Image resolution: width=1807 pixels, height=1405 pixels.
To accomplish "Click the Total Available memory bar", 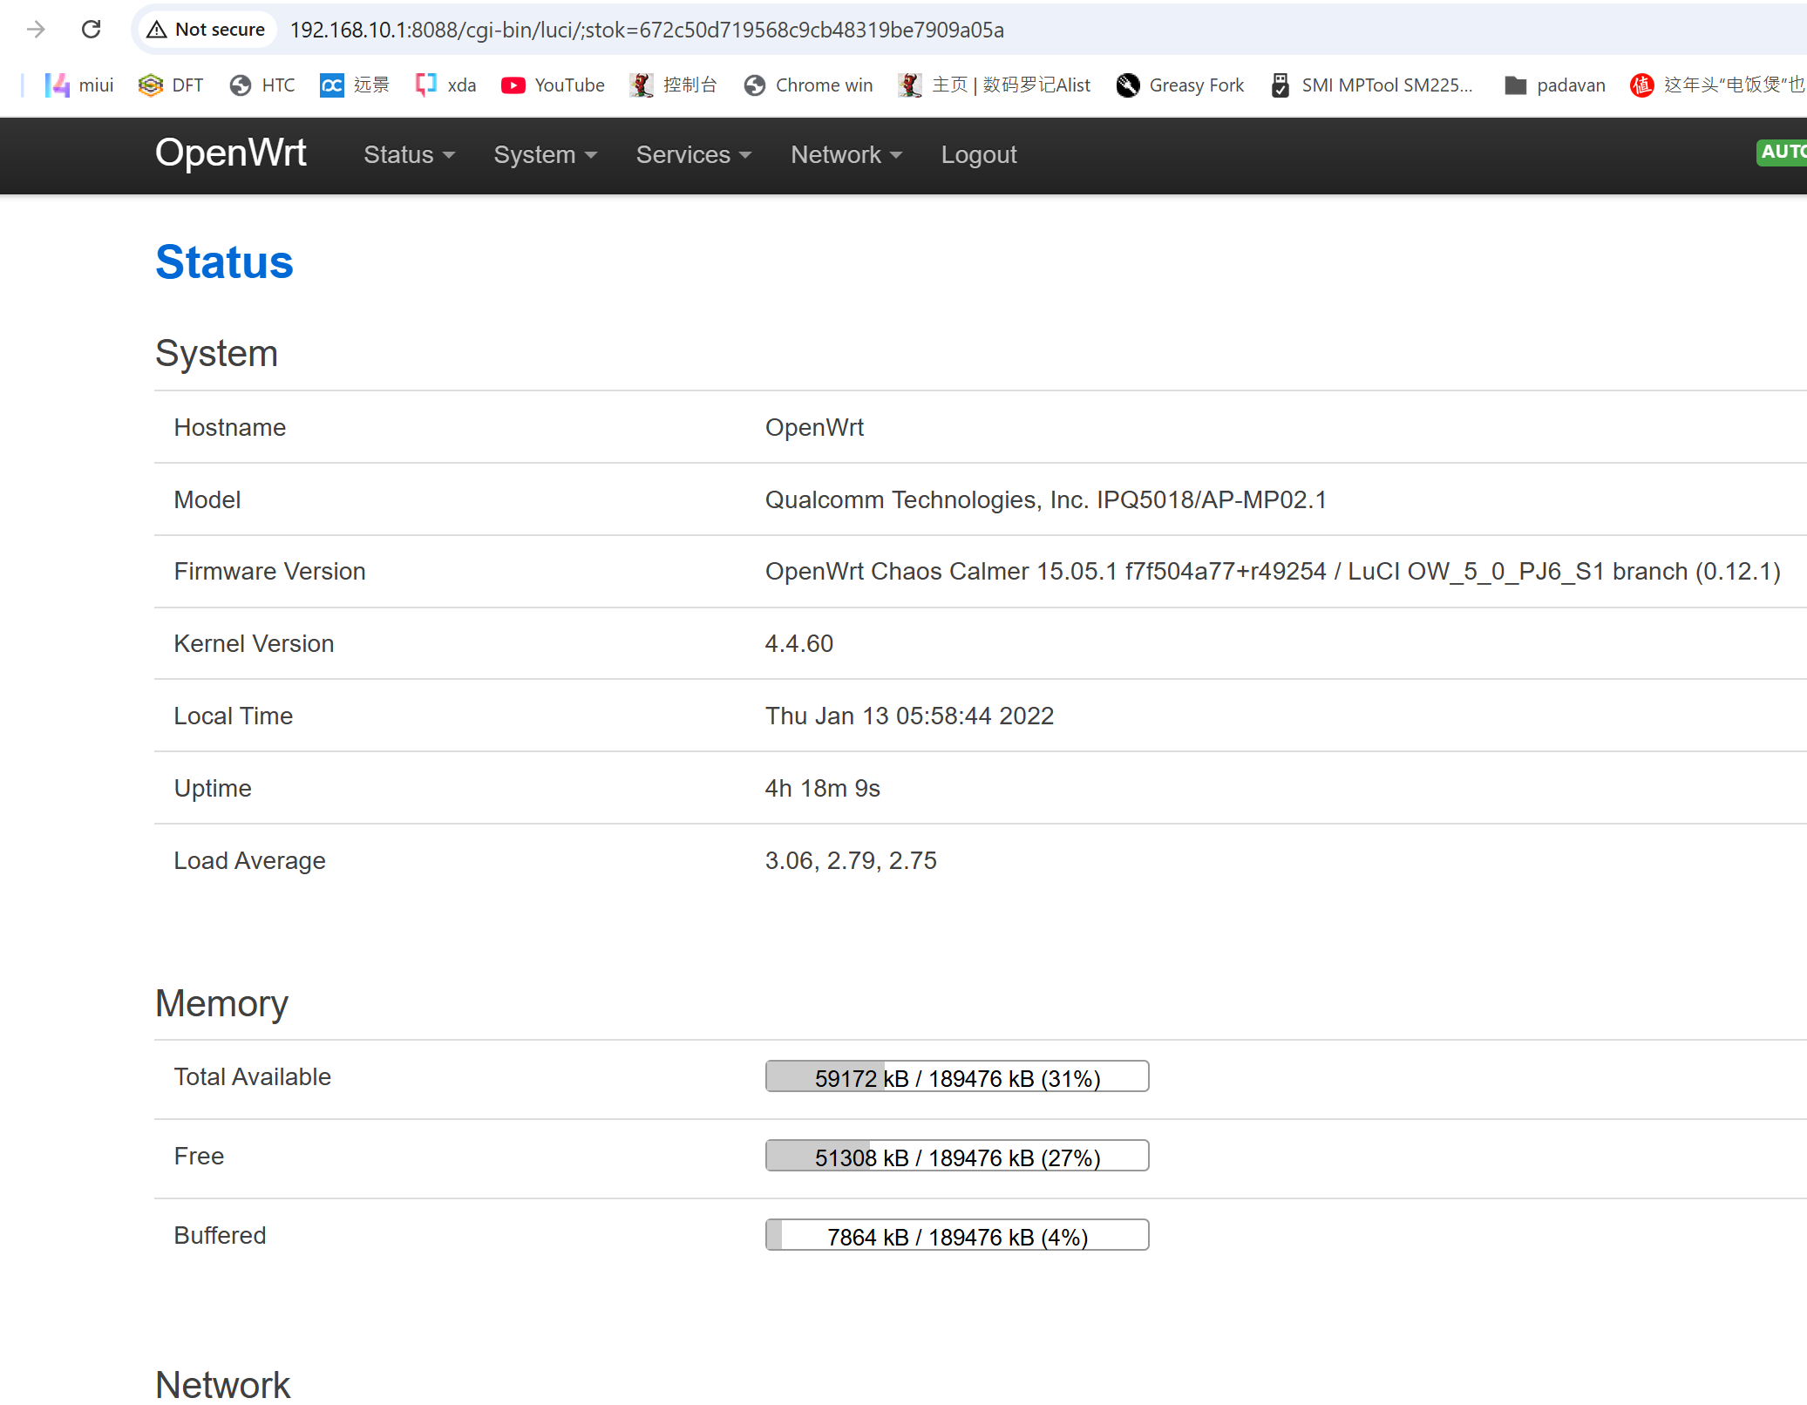I will click(956, 1076).
